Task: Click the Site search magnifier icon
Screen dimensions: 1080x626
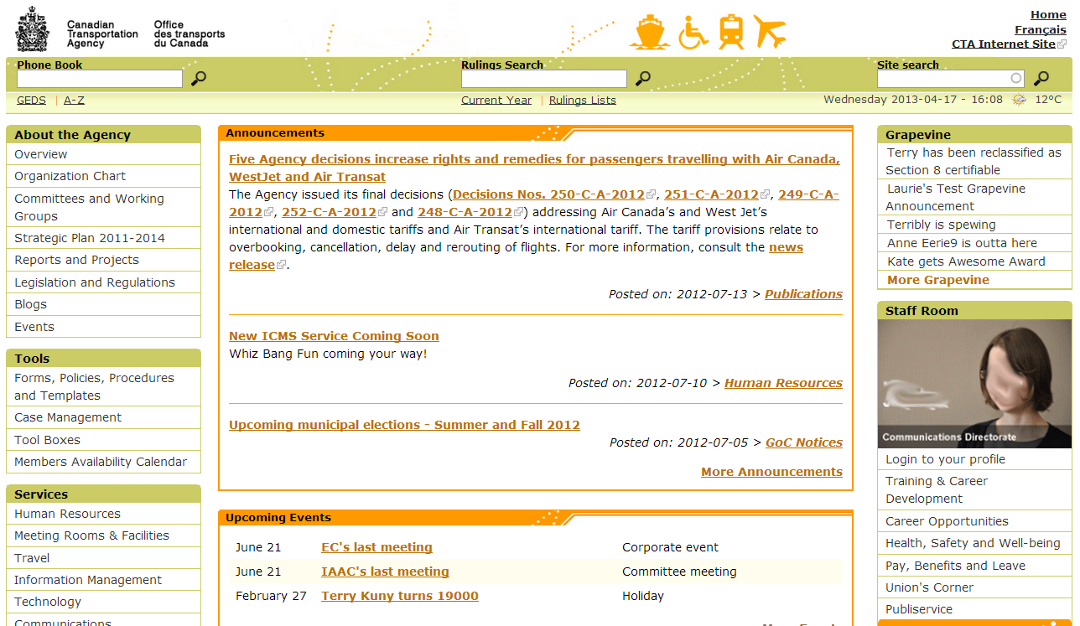Action: pos(1041,79)
